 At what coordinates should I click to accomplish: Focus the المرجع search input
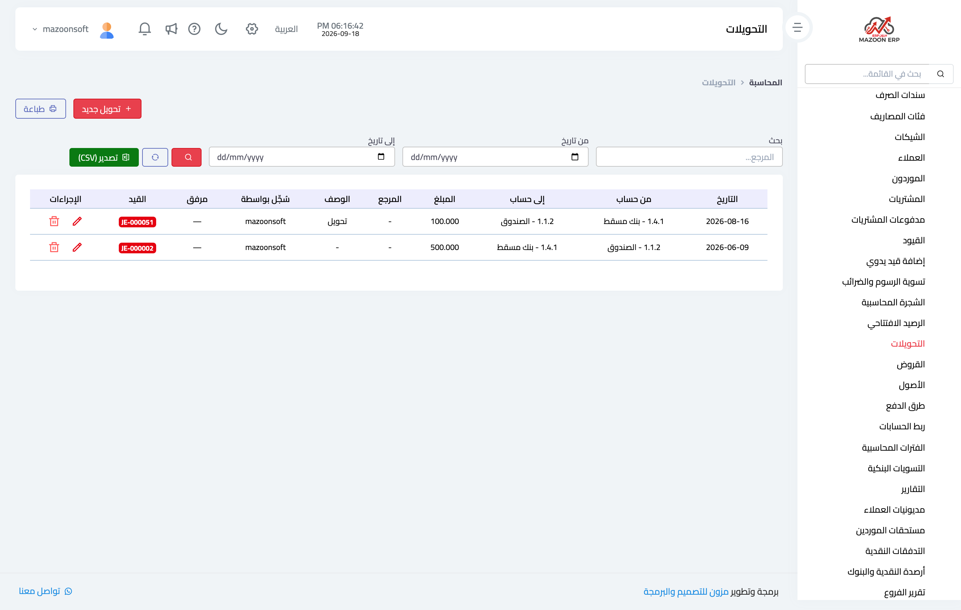(x=689, y=157)
